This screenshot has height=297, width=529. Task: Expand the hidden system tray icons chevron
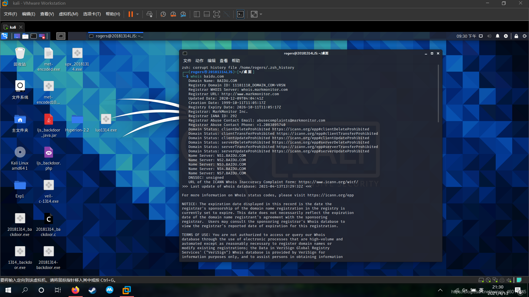click(440, 290)
